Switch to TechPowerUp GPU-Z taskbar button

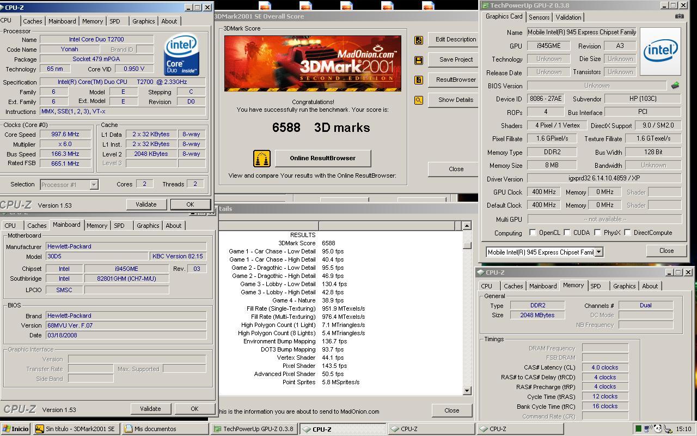[x=254, y=429]
